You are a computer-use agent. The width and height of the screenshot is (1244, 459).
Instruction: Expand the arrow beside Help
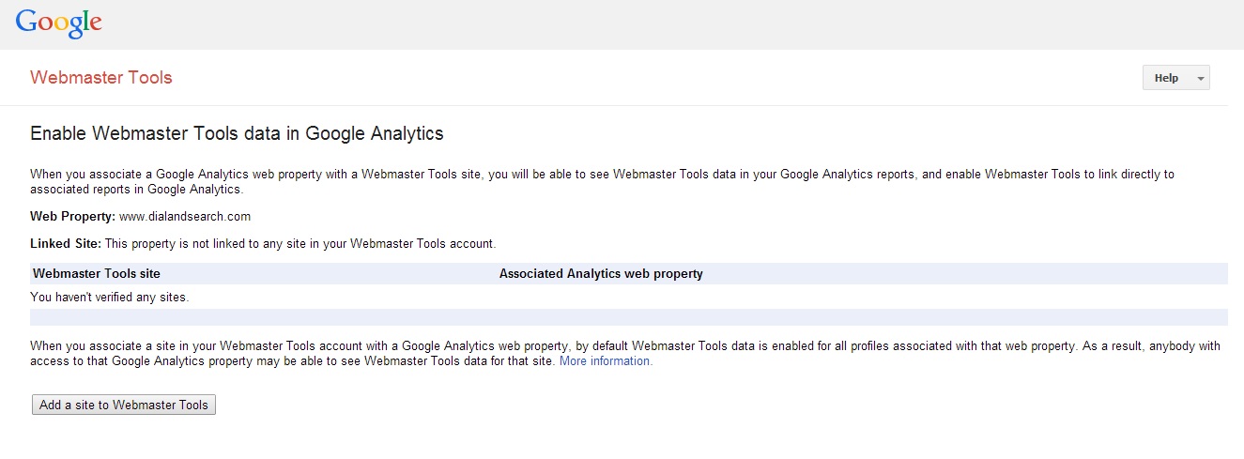(1200, 79)
